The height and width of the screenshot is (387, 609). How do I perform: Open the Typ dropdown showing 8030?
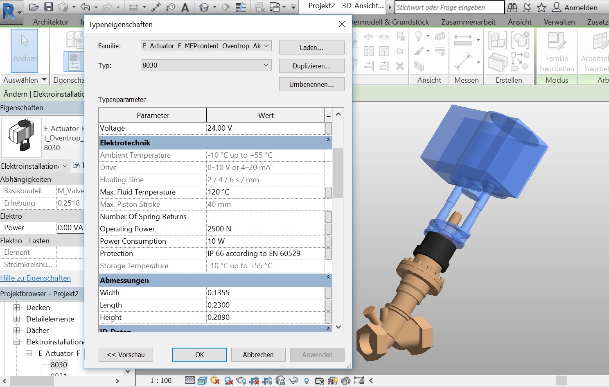[x=266, y=65]
